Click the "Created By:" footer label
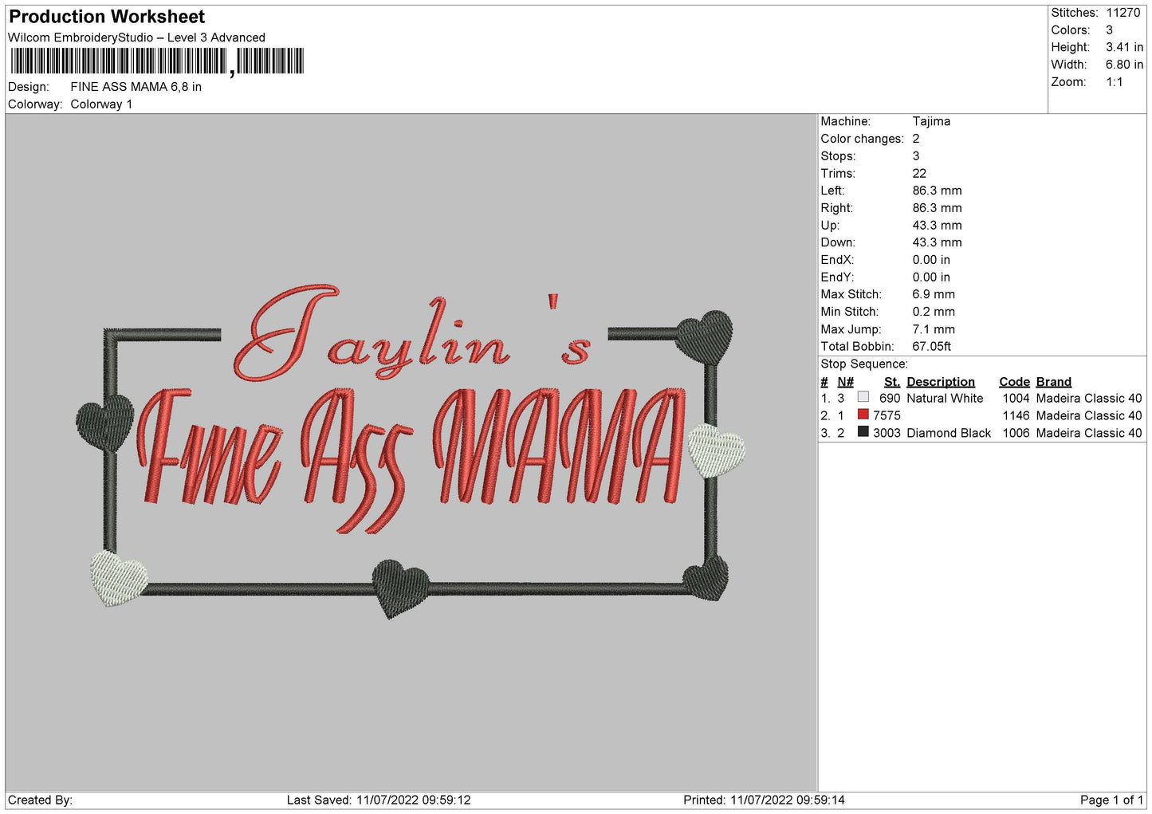 [40, 800]
